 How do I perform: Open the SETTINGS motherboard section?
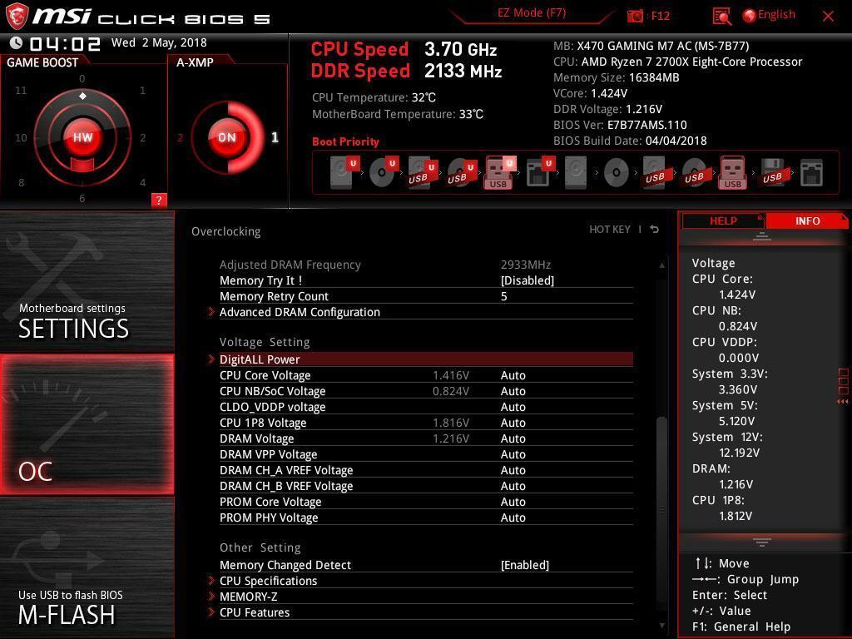[x=87, y=281]
